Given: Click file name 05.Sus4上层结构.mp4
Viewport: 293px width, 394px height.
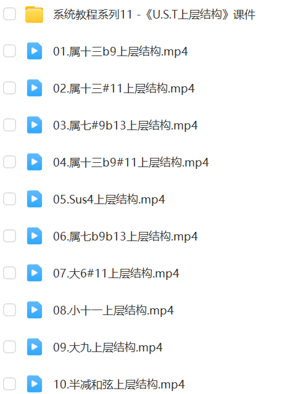Looking at the screenshot, I should click(x=109, y=200).
